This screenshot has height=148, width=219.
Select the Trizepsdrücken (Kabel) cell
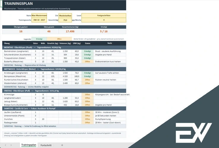pyautogui.click(x=17, y=58)
